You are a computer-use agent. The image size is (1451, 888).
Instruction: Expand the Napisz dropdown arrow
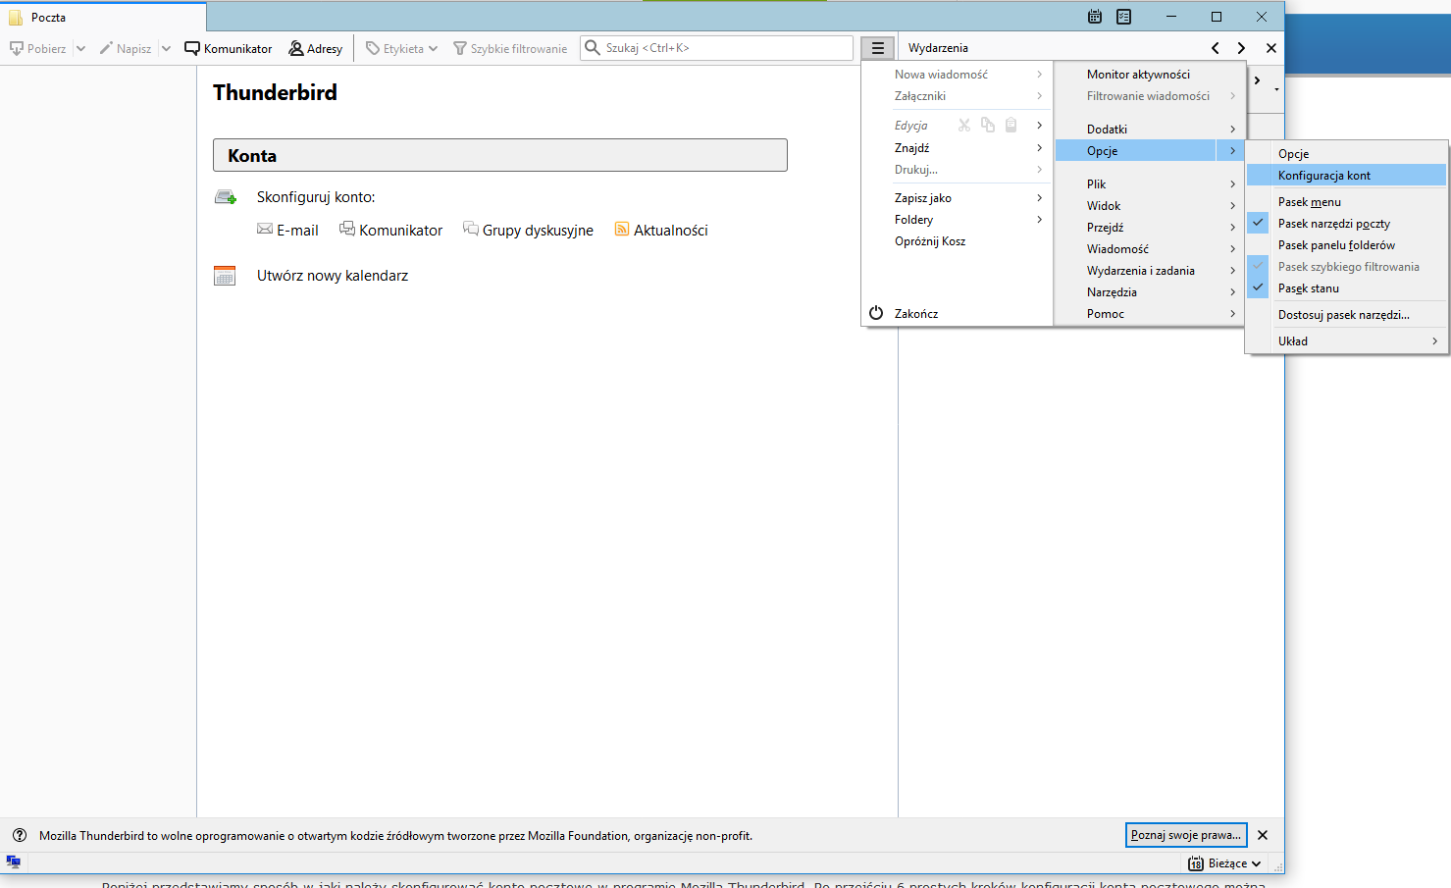(x=166, y=48)
